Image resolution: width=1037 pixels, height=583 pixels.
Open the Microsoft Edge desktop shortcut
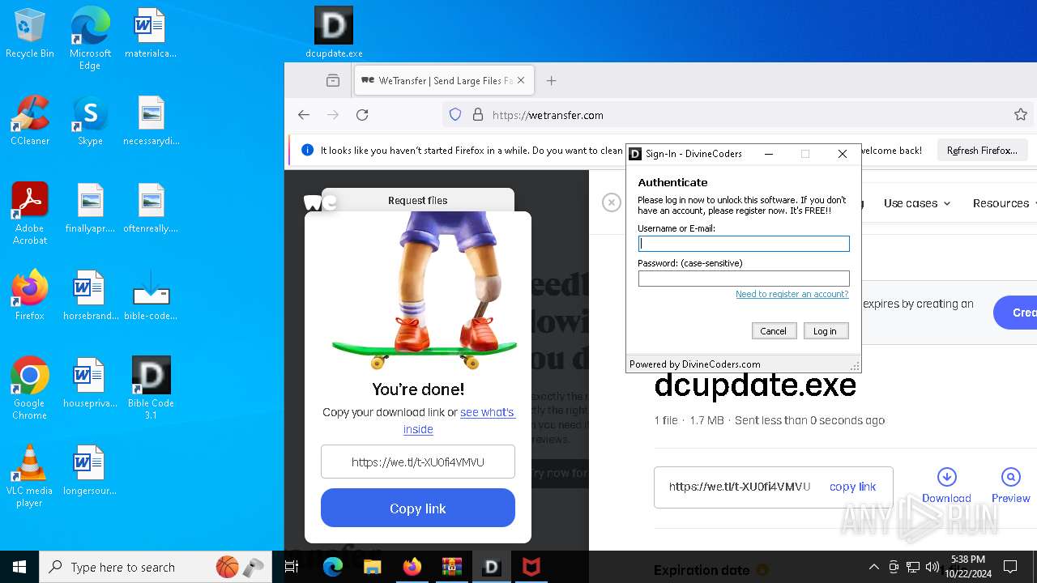point(90,39)
